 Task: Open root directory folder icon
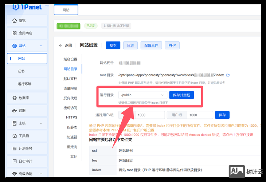[x=228, y=75]
